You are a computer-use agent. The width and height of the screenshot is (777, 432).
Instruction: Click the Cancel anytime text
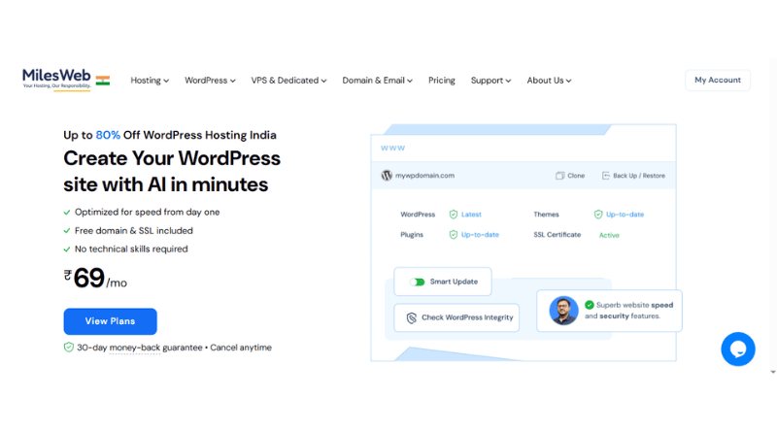[241, 348]
